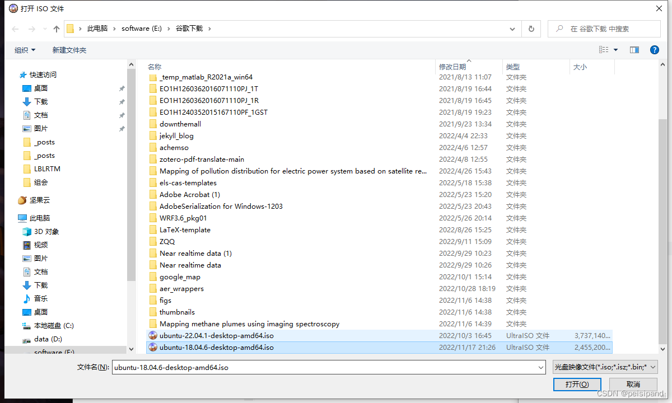Viewport: 672px width, 403px height.
Task: Select Adobe Acrobat (1) folder
Action: pyautogui.click(x=189, y=195)
